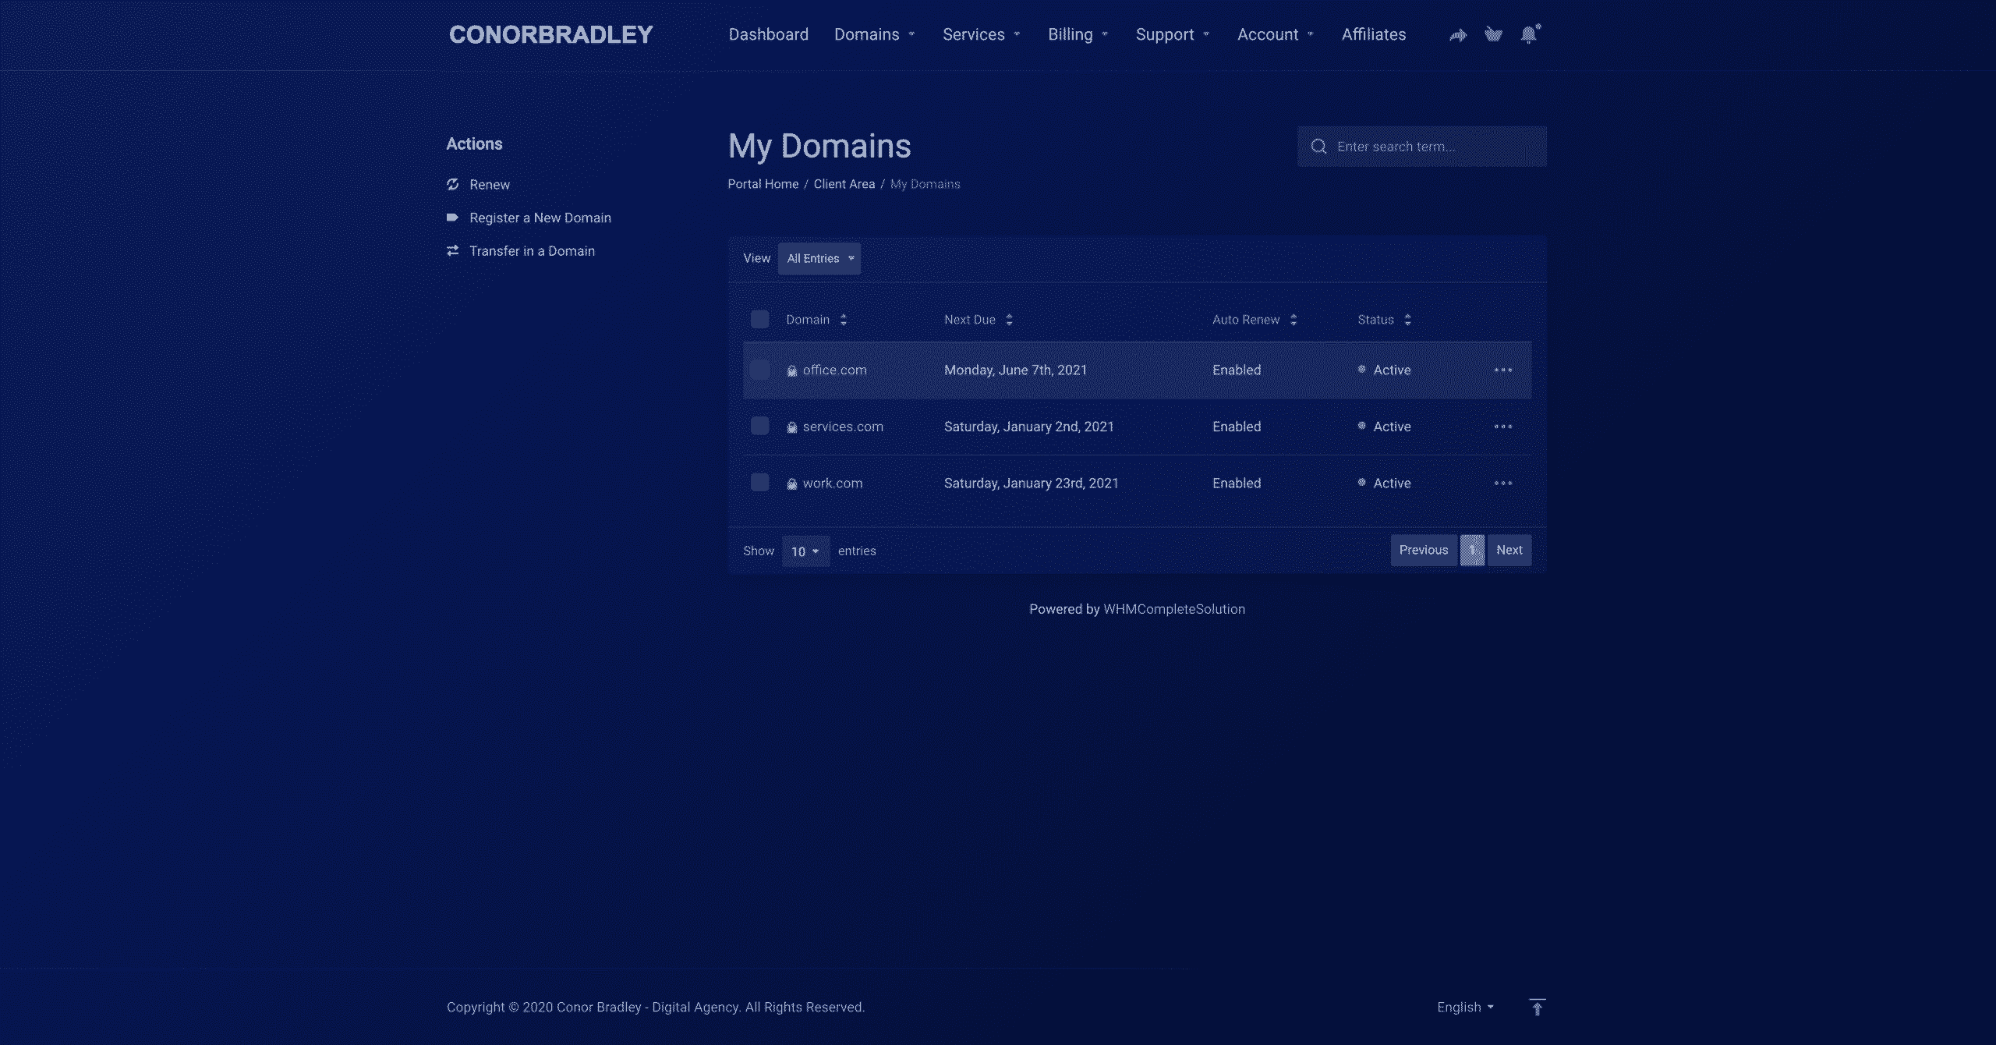Sort by Next Due column arrows
The image size is (1996, 1045).
(1009, 320)
